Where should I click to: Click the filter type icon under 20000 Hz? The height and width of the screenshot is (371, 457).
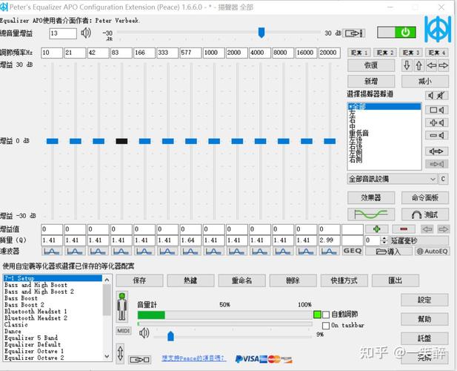pyautogui.click(x=329, y=252)
